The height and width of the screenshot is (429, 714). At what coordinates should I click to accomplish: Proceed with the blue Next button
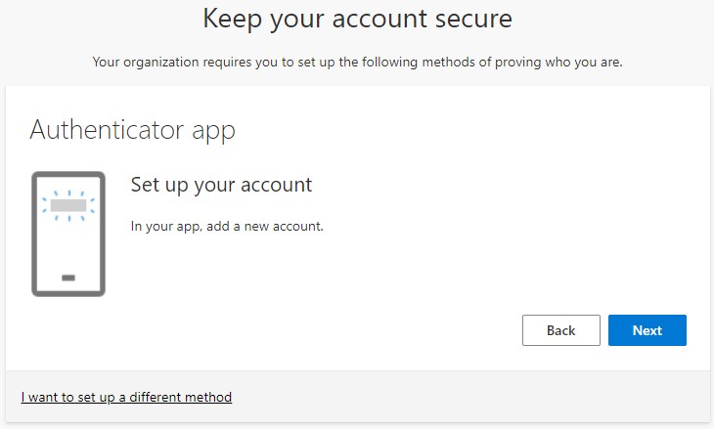click(647, 330)
